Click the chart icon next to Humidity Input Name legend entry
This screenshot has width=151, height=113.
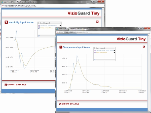pyautogui.click(x=39, y=26)
